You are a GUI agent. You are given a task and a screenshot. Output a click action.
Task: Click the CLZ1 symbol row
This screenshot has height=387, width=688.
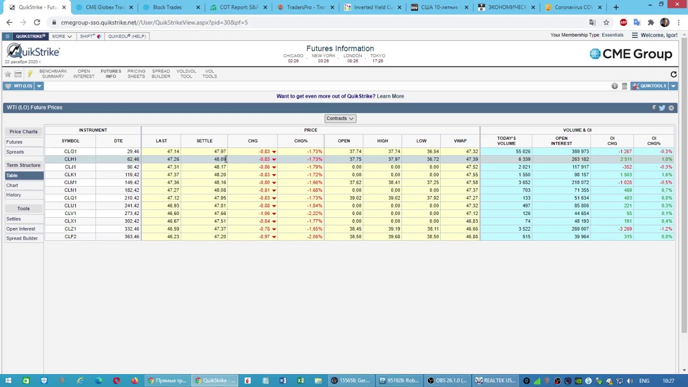70,229
